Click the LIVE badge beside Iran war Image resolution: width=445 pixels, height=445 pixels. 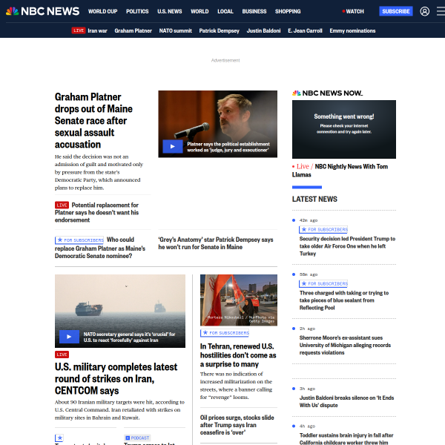pyautogui.click(x=79, y=30)
